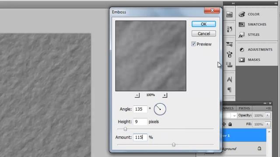Click the lock icon on Background layer

tap(259, 148)
